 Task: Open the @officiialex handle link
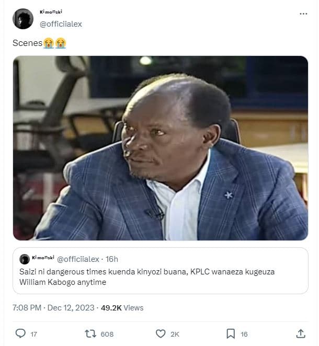[x=61, y=24]
